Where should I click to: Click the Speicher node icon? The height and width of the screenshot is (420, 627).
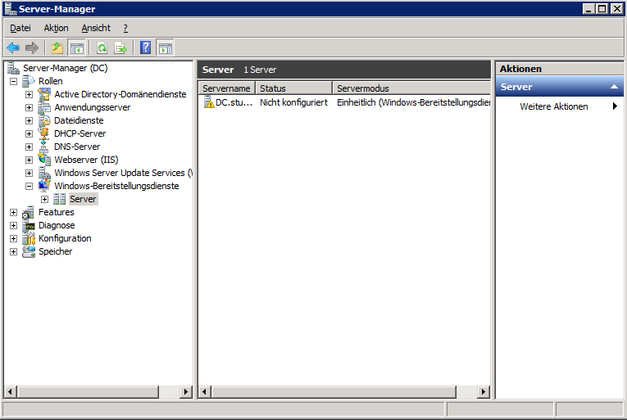coord(29,251)
